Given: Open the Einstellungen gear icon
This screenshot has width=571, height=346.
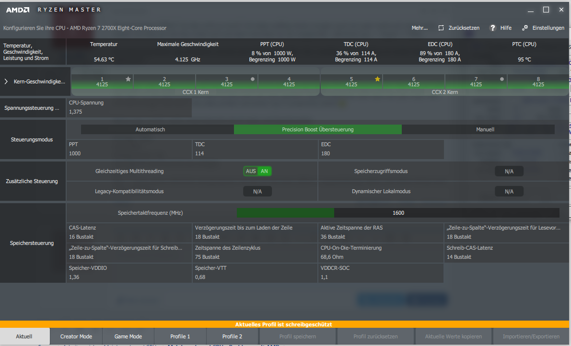Looking at the screenshot, I should coord(525,28).
